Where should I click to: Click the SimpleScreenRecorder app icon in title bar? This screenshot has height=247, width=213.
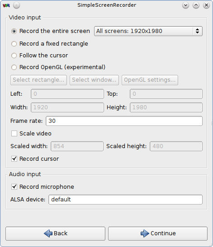(x=6, y=5)
